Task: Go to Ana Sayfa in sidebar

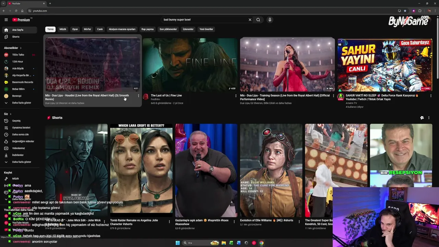Action: (x=19, y=30)
